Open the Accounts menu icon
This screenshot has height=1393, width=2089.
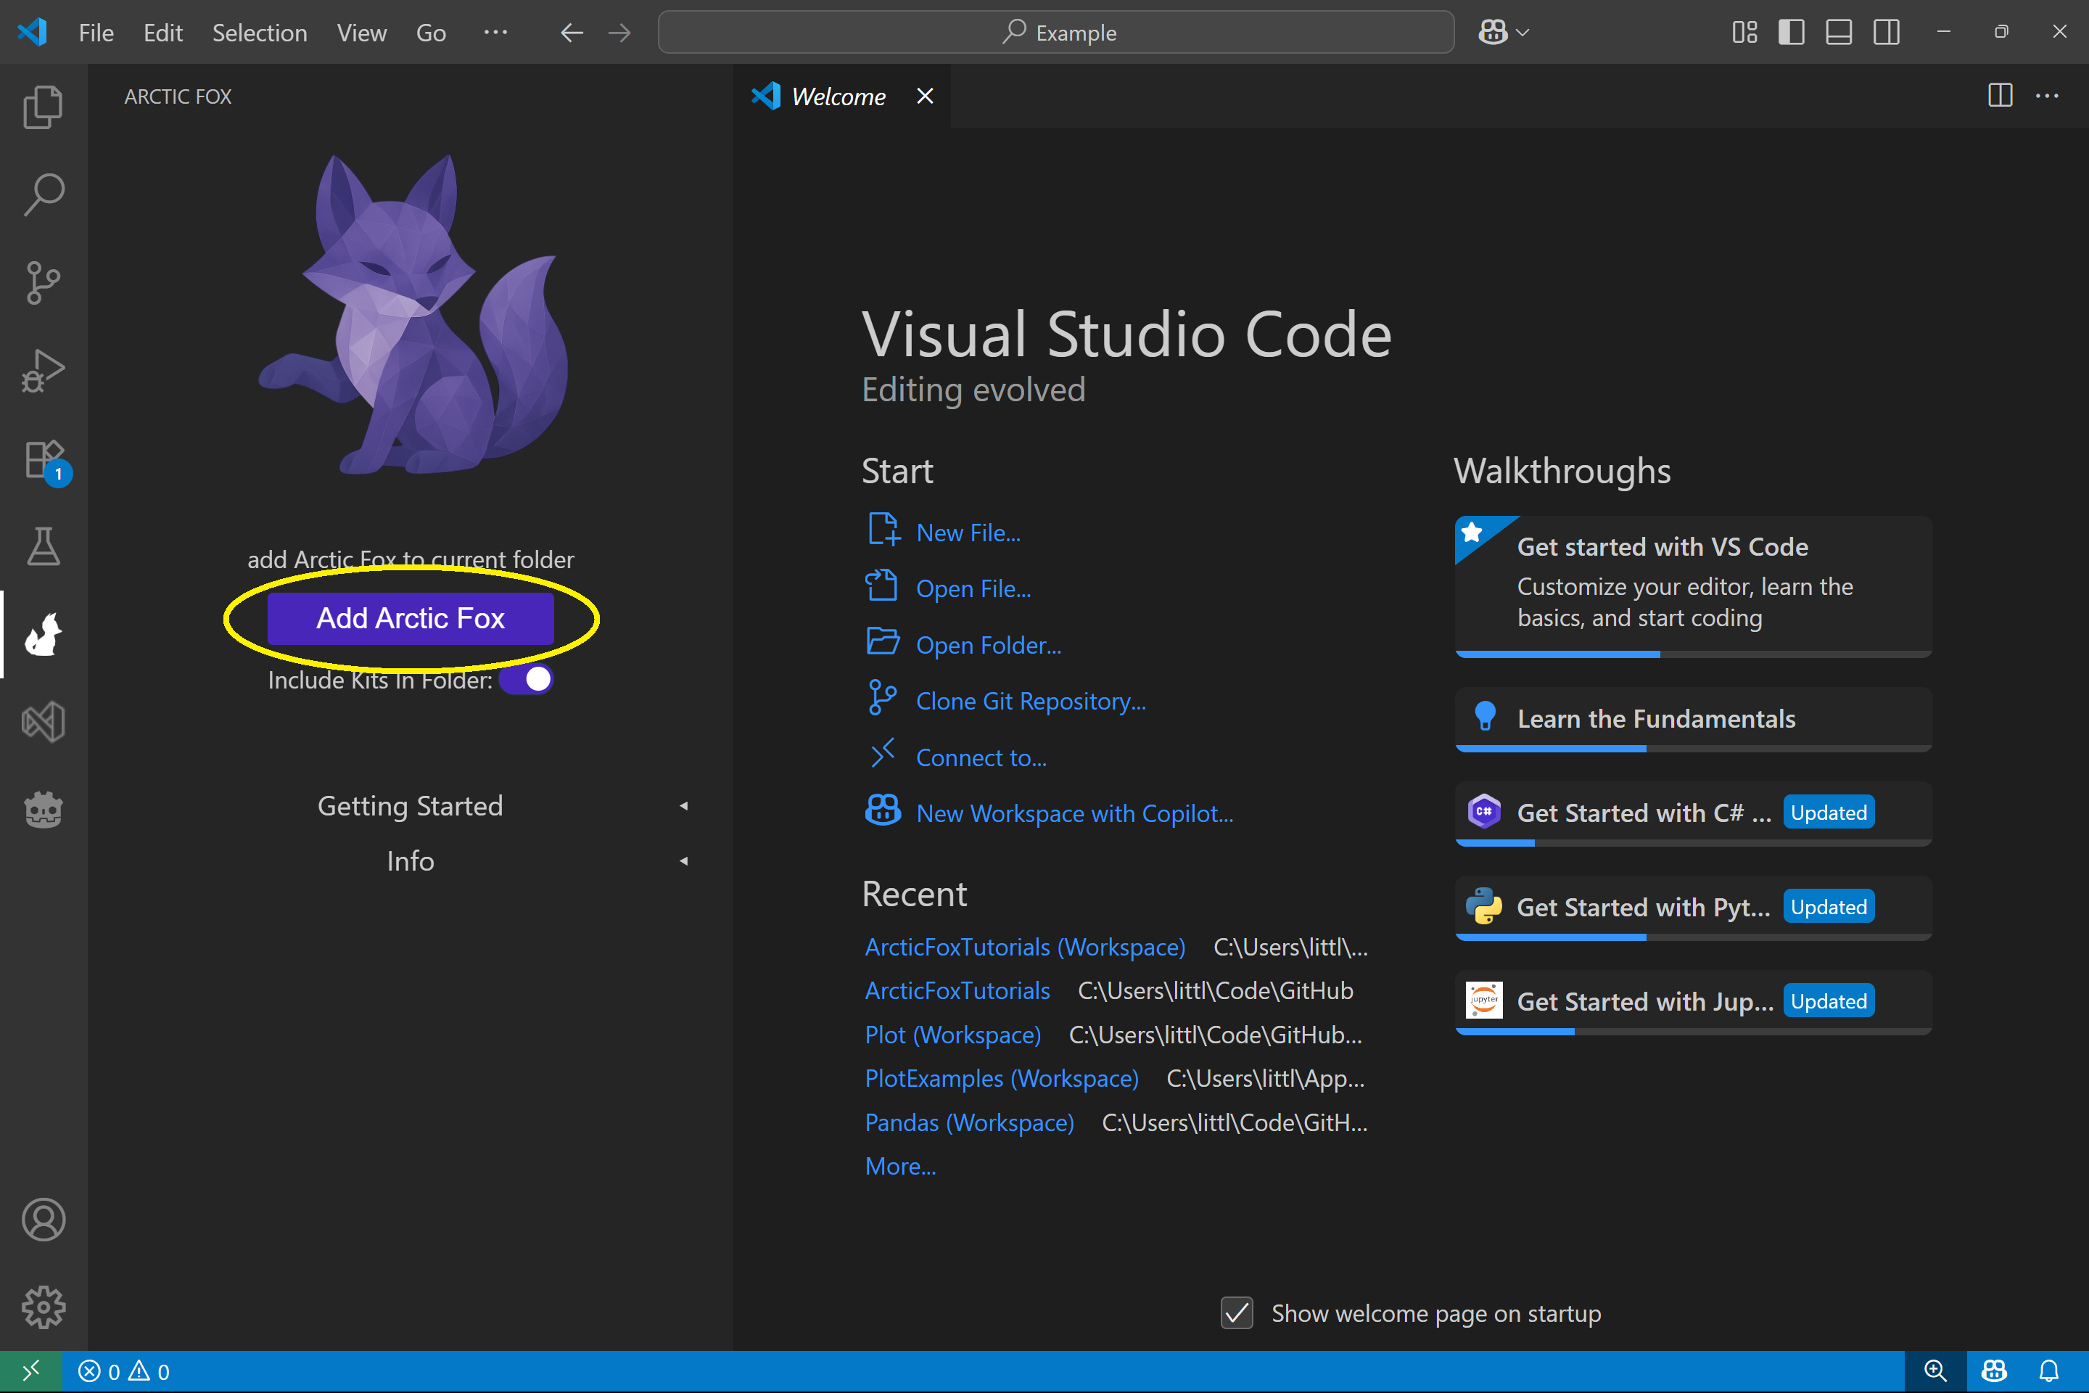[x=43, y=1220]
